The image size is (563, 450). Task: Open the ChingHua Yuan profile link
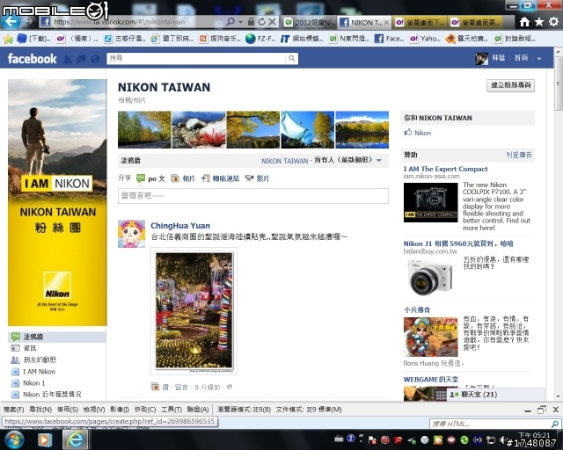pyautogui.click(x=180, y=226)
